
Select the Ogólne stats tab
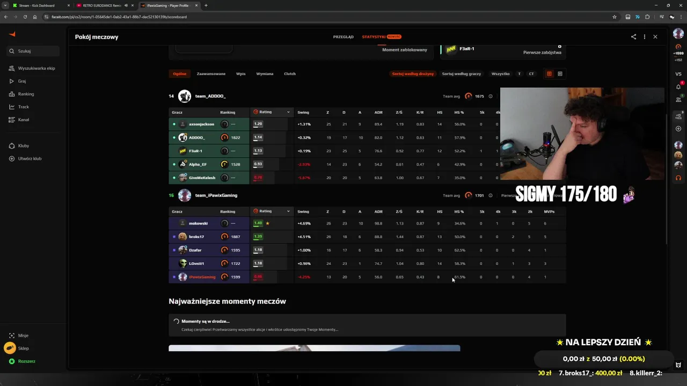click(180, 73)
